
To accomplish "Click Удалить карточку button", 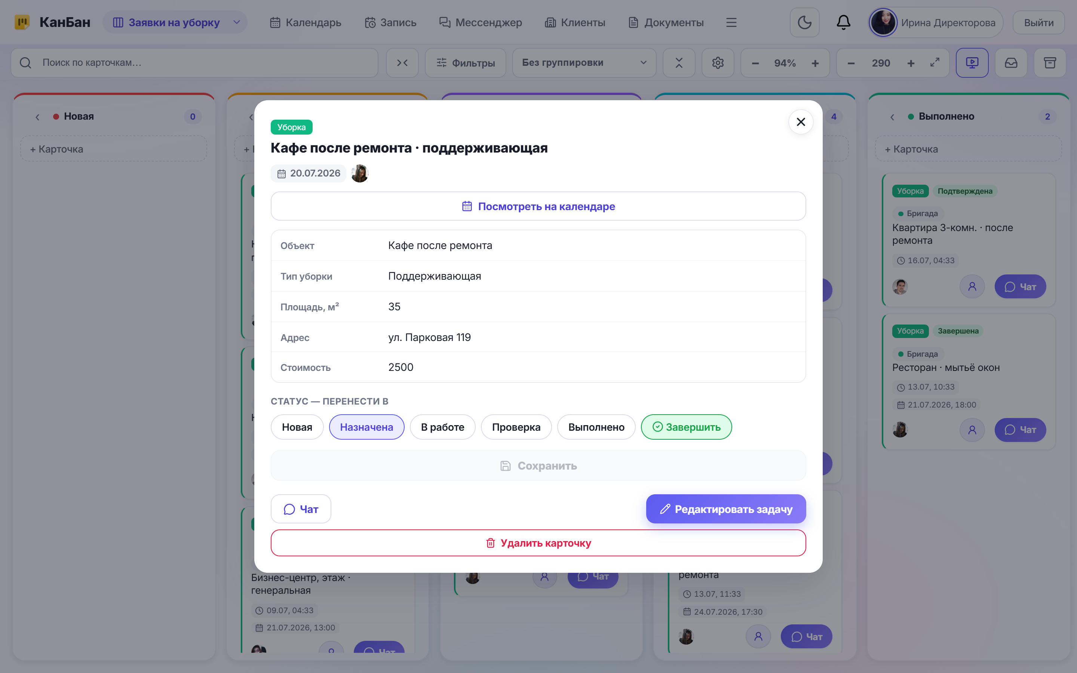I will [x=538, y=543].
